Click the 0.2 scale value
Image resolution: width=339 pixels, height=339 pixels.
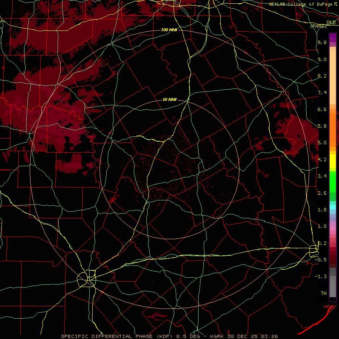(x=322, y=243)
